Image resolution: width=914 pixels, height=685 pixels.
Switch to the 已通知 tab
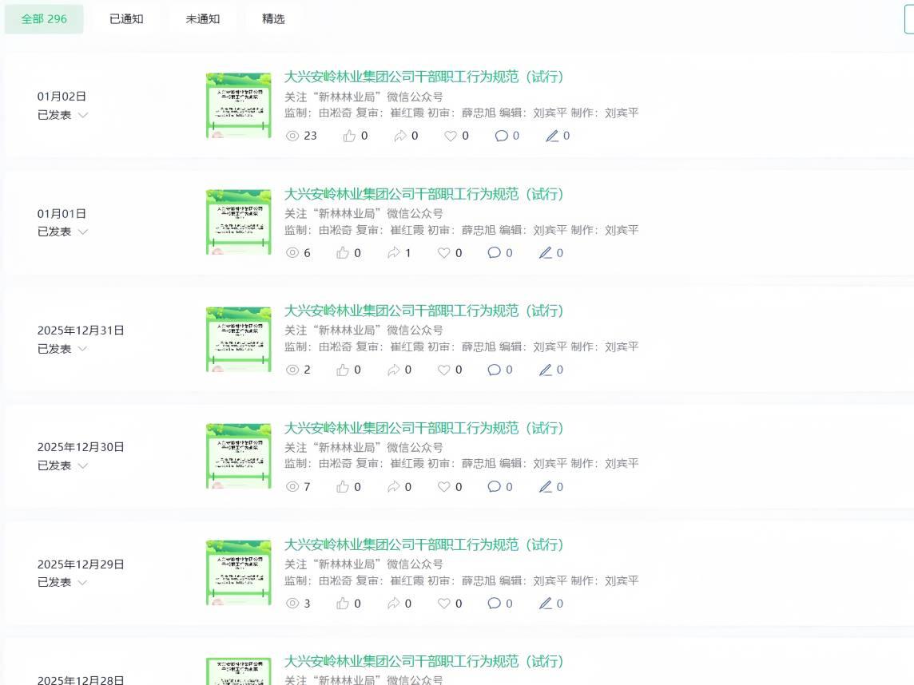click(126, 19)
